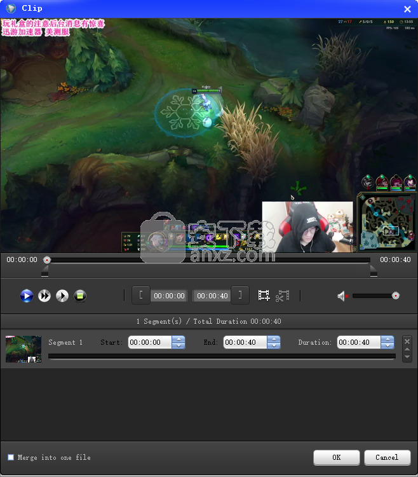Enable Merge into one file
The image size is (418, 477).
tap(11, 457)
